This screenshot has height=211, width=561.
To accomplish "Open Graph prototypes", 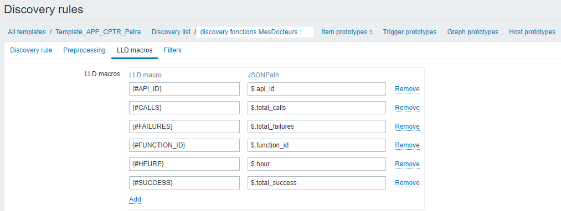I will click(472, 32).
